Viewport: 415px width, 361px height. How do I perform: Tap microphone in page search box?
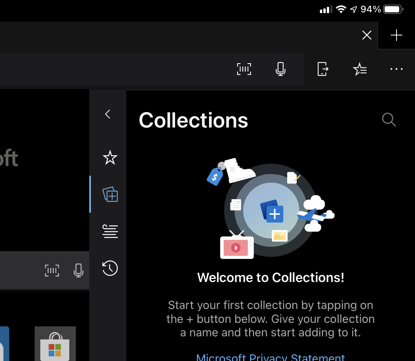coord(79,270)
